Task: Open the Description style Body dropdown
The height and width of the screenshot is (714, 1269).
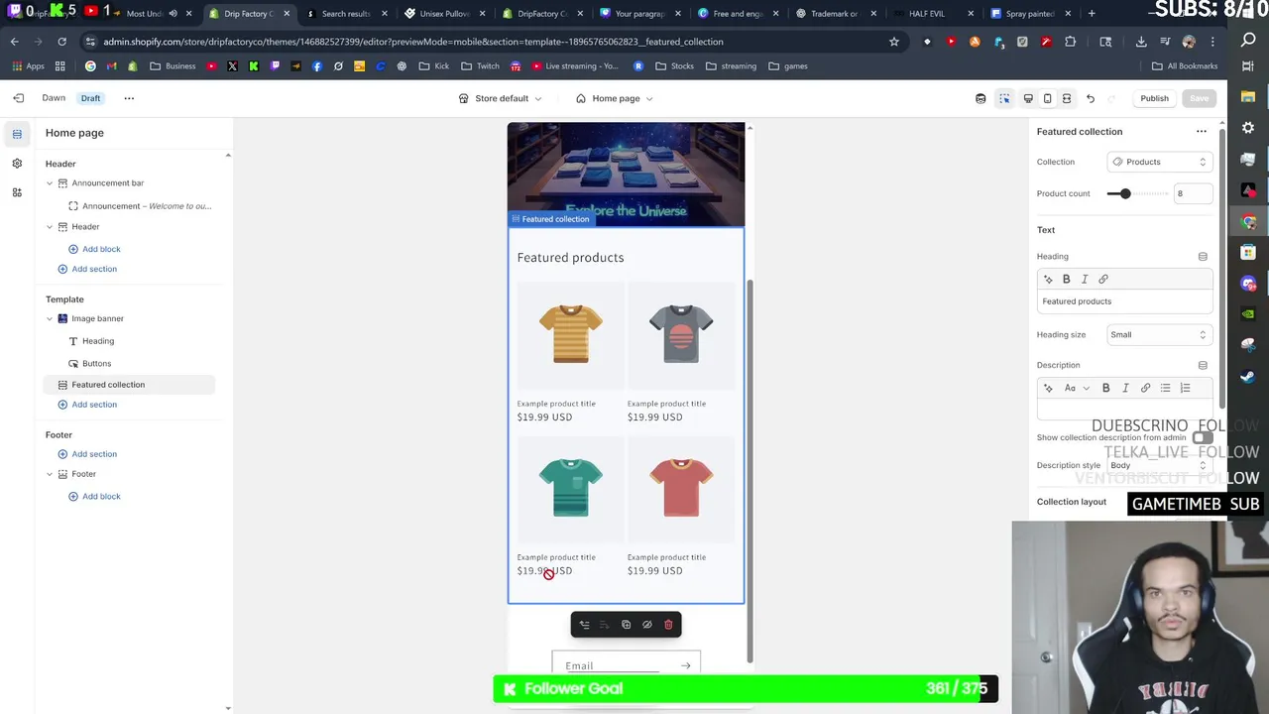Action: tap(1159, 465)
